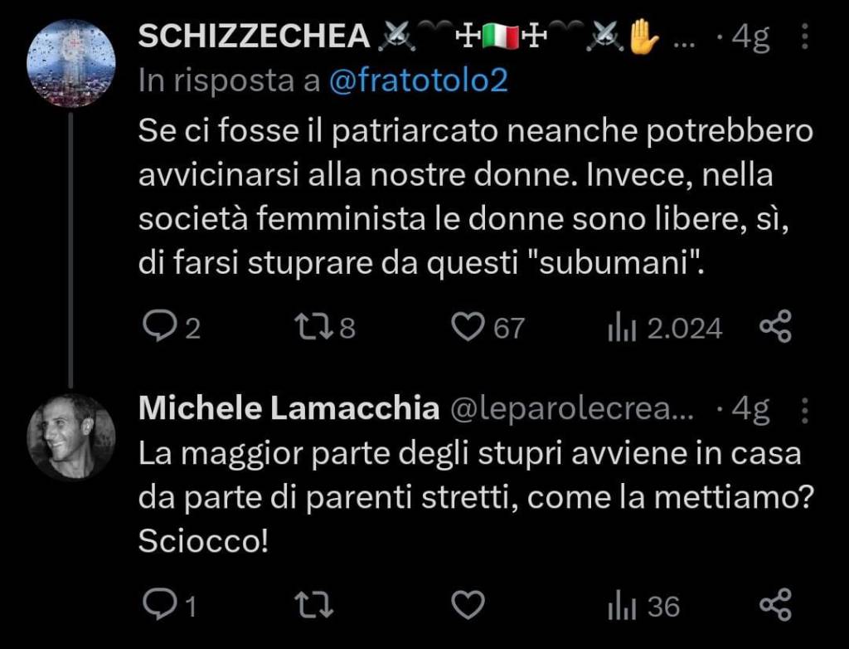The image size is (849, 649).
Task: Share the SCHIZZECHEA tweet
Action: pos(776,328)
